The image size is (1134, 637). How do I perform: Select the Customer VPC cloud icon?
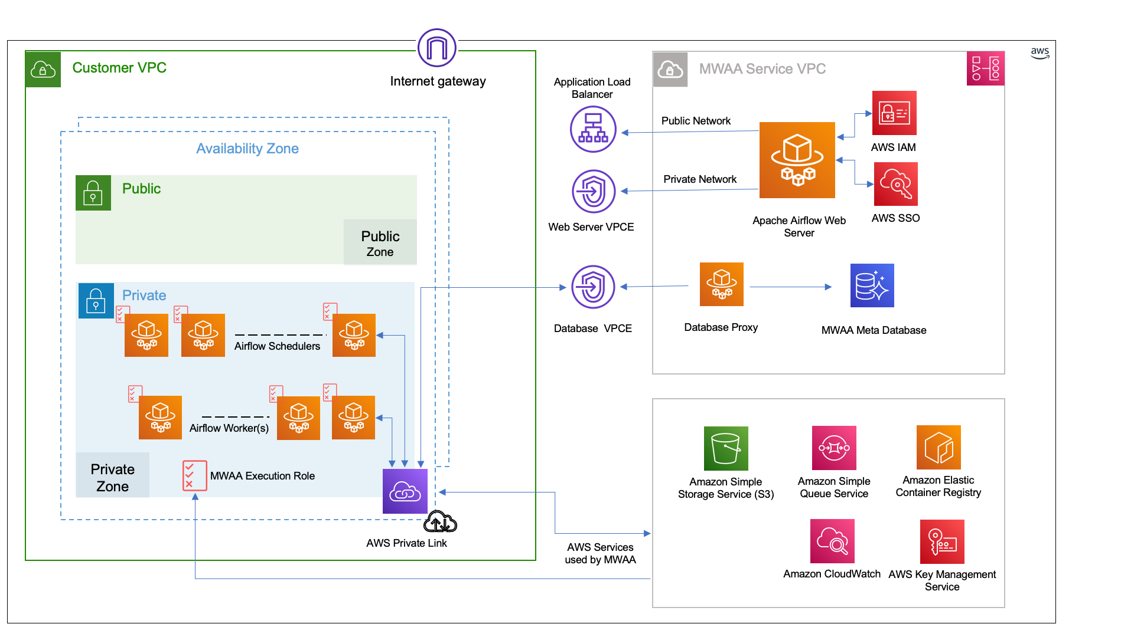click(x=43, y=70)
